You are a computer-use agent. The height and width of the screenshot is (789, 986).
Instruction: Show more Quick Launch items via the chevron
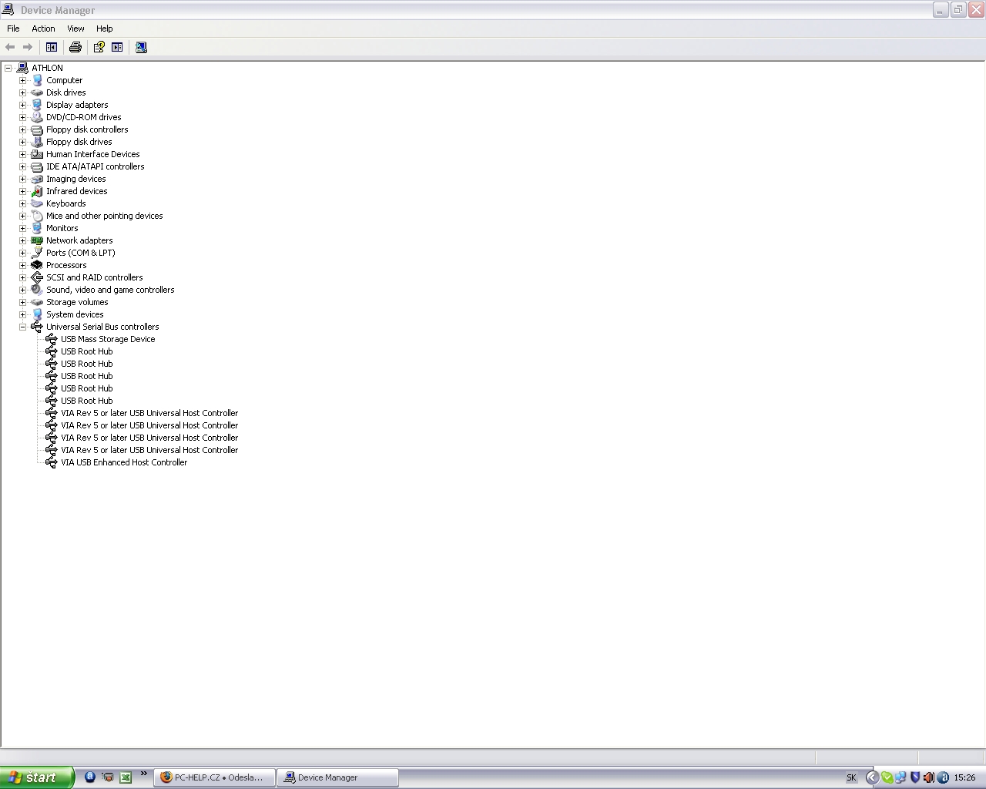pos(143,774)
